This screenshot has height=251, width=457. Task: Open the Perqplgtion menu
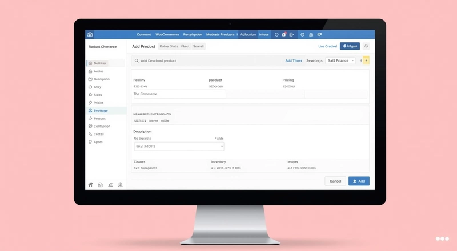tap(193, 34)
